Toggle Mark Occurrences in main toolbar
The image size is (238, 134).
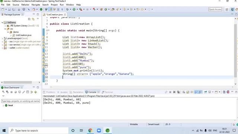51,9
